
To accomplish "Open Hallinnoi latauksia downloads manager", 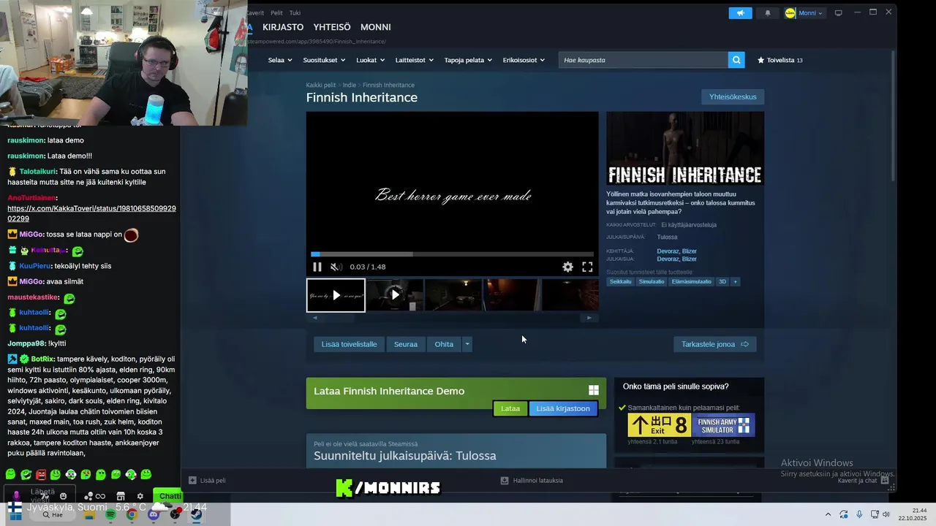I will 532,481.
